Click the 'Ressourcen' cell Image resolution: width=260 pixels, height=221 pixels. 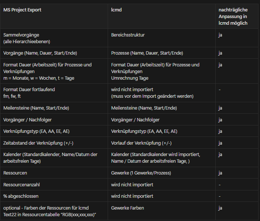coord(54,173)
